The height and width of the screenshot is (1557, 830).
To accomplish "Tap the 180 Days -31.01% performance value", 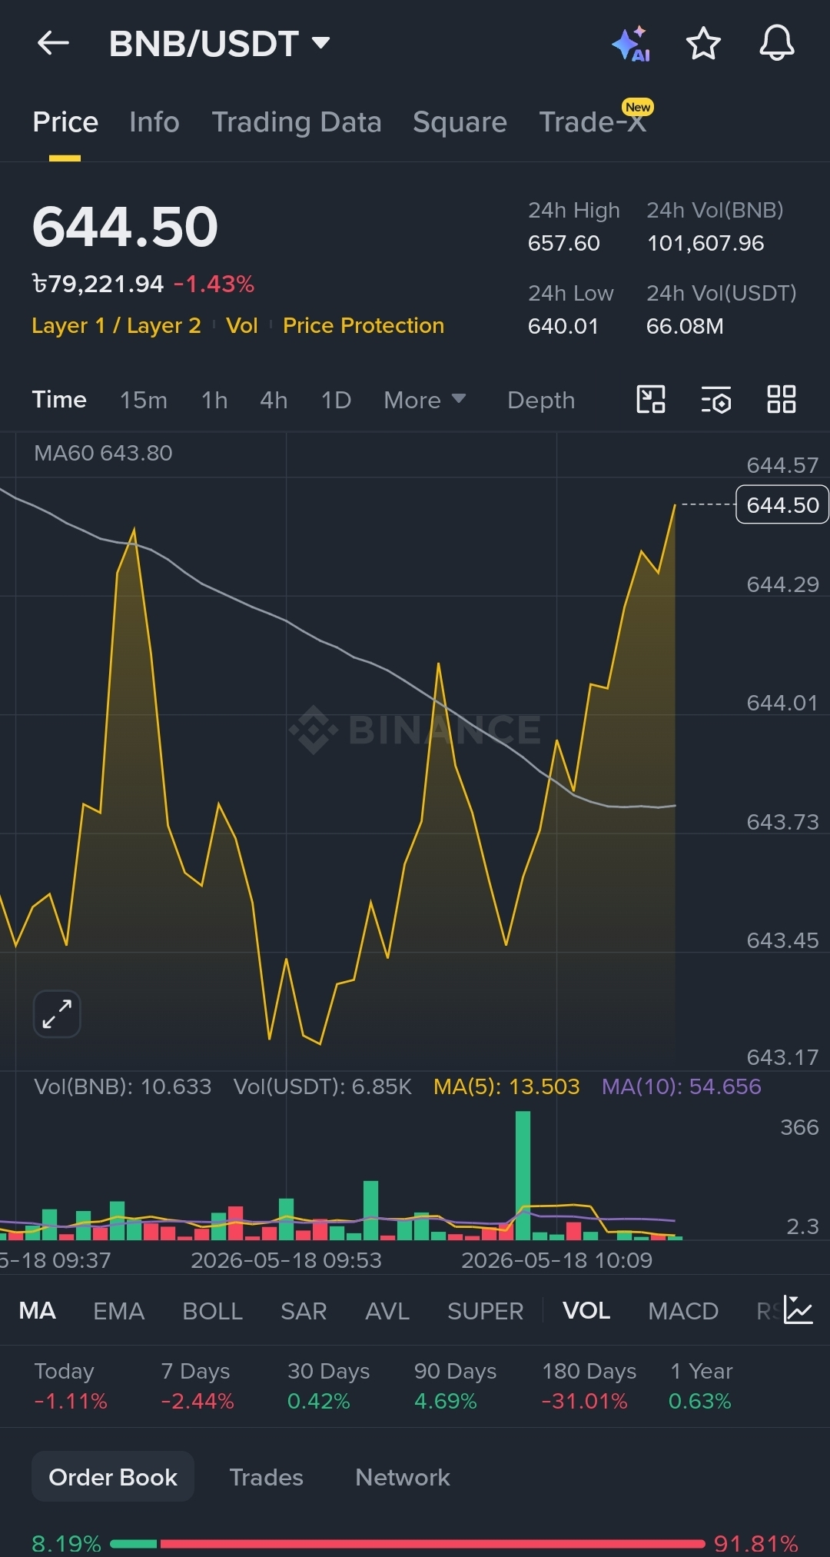I will pos(585,1401).
